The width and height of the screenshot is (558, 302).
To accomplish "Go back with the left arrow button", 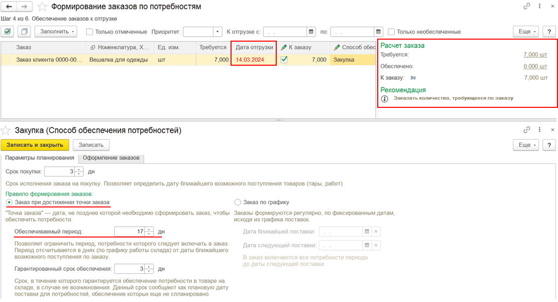I will click(x=9, y=7).
